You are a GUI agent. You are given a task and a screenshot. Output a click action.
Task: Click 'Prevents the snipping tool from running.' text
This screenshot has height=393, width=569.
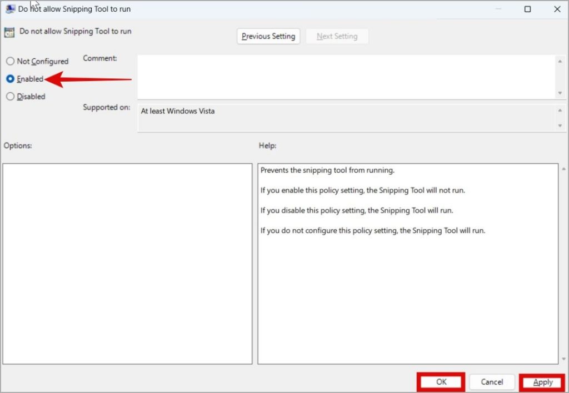tap(327, 170)
